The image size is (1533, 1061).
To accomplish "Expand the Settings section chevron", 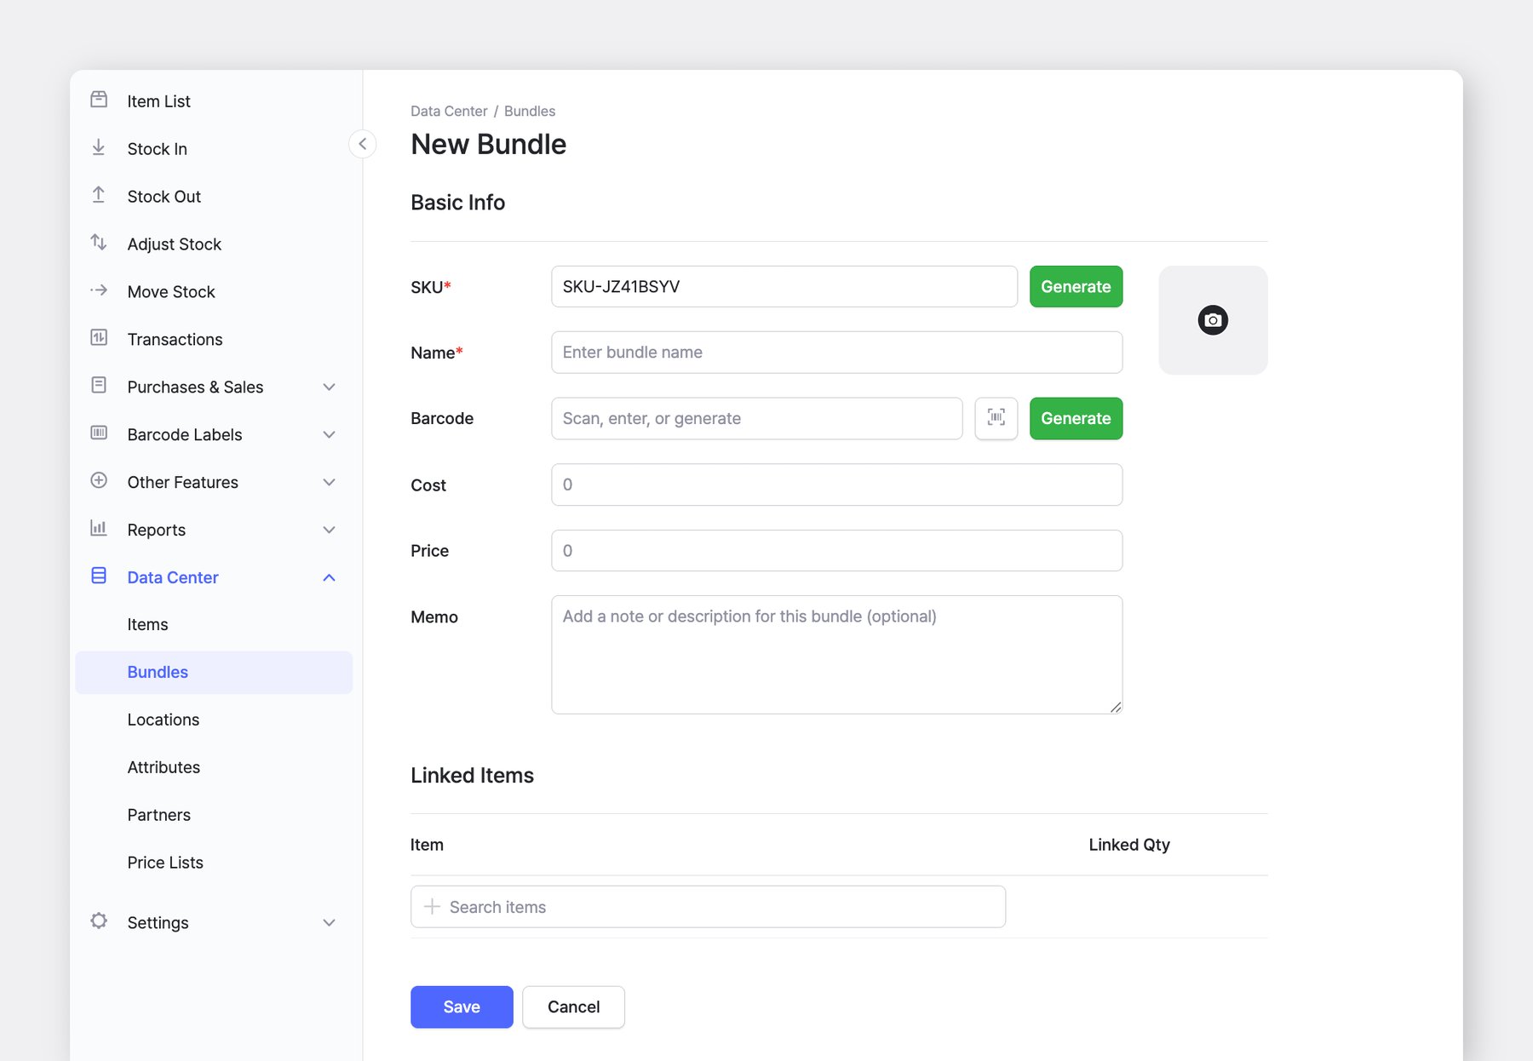I will pyautogui.click(x=329, y=923).
